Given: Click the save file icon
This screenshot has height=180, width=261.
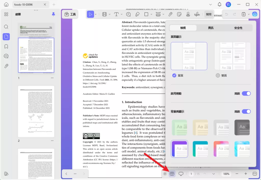Looking at the screenshot, I should [243, 14].
